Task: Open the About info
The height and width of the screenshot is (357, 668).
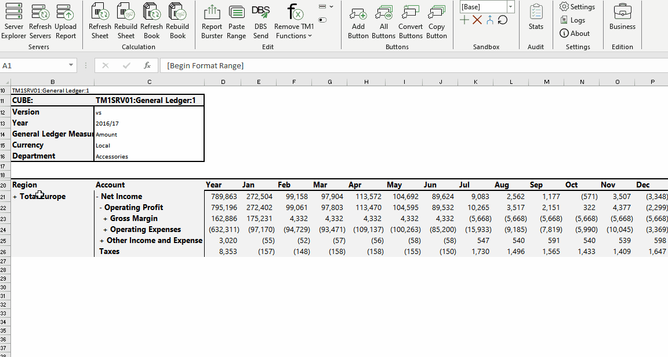Action: coord(574,34)
